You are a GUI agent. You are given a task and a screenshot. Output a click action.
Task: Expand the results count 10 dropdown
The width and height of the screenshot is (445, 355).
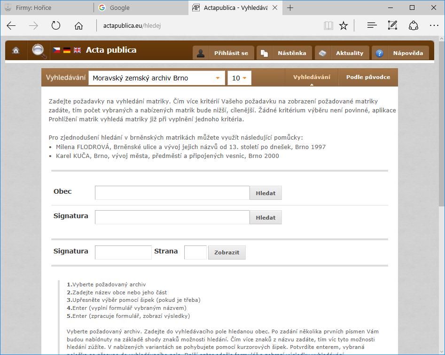click(x=239, y=78)
